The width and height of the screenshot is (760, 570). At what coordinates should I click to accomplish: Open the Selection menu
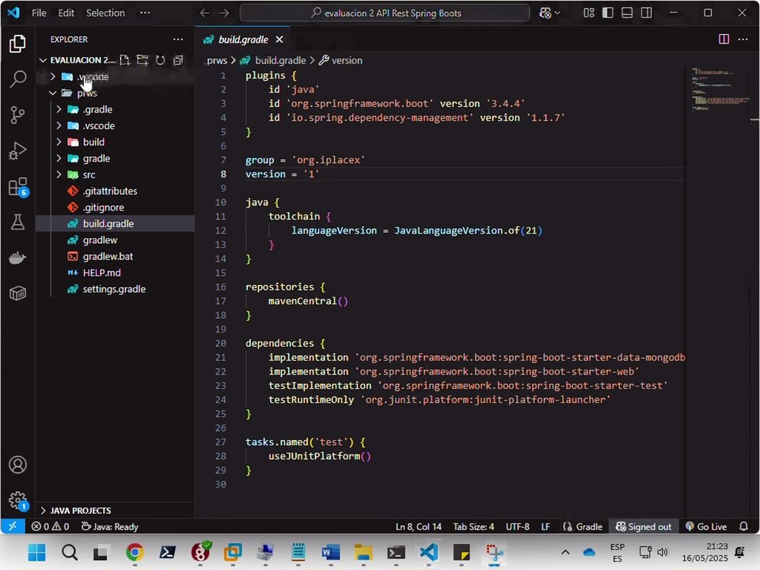tap(105, 13)
